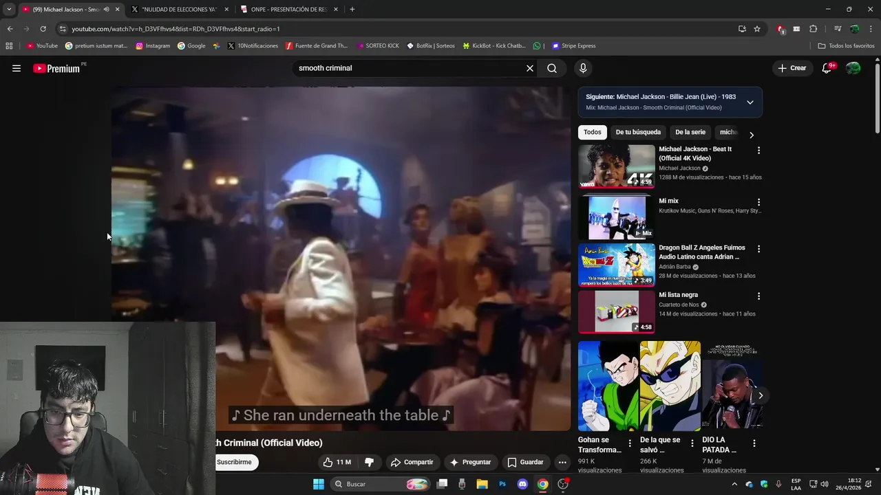Open the 'SORTEO KICK' bookmark
The width and height of the screenshot is (881, 495).
coord(378,45)
